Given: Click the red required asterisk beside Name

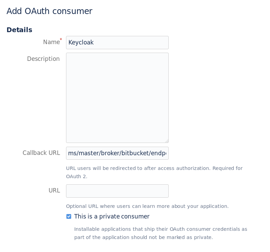Looking at the screenshot, I should [x=61, y=40].
